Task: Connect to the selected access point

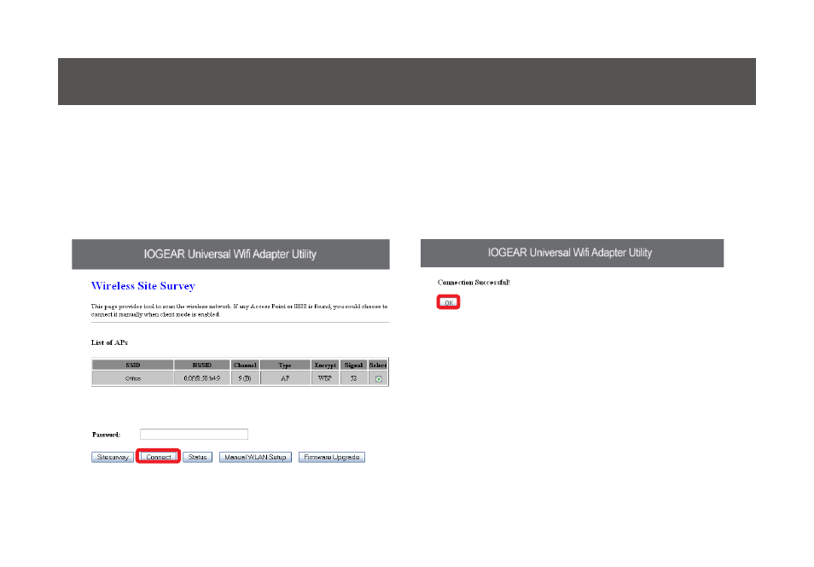Action: 159,457
